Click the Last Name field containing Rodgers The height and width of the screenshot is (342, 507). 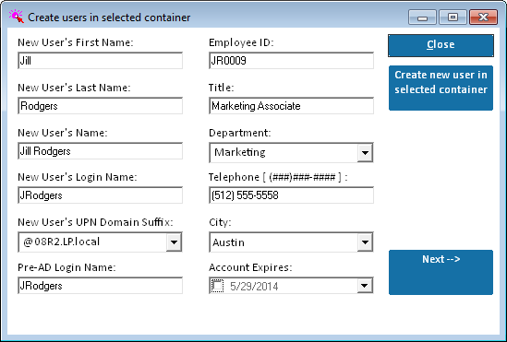(x=101, y=106)
